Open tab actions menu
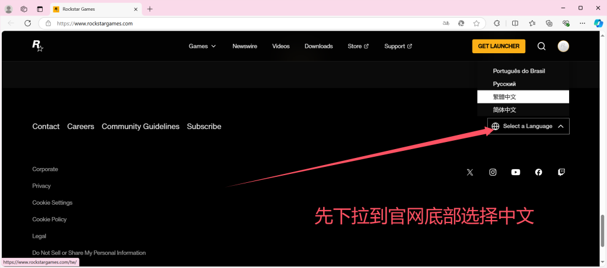This screenshot has width=607, height=268. [40, 9]
